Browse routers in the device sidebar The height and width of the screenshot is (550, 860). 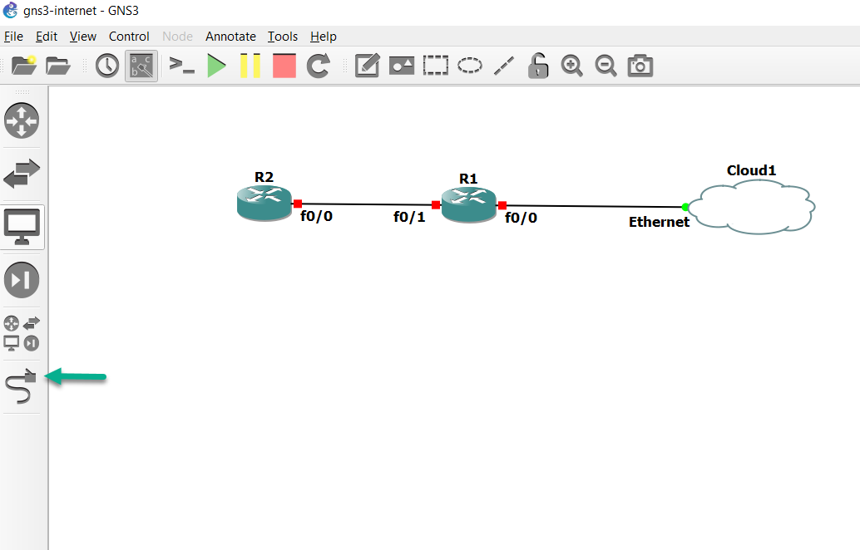(22, 120)
